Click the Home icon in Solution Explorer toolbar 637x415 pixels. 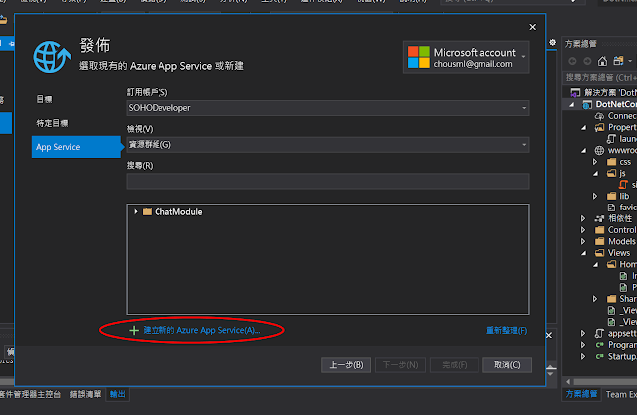(602, 61)
